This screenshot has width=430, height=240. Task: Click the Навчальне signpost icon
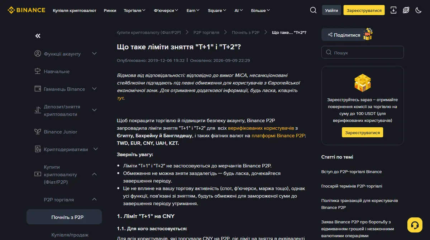click(x=38, y=71)
